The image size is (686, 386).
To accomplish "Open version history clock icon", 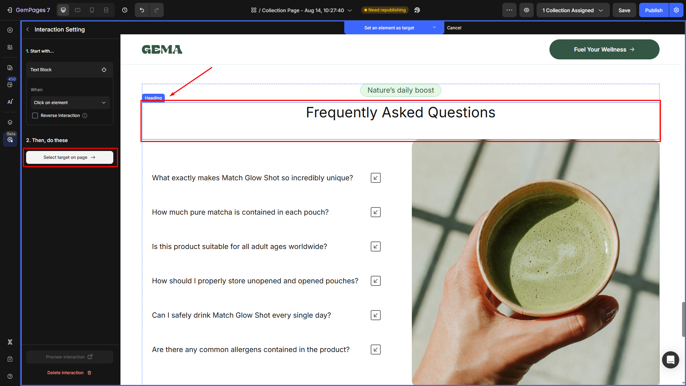I will [x=125, y=10].
